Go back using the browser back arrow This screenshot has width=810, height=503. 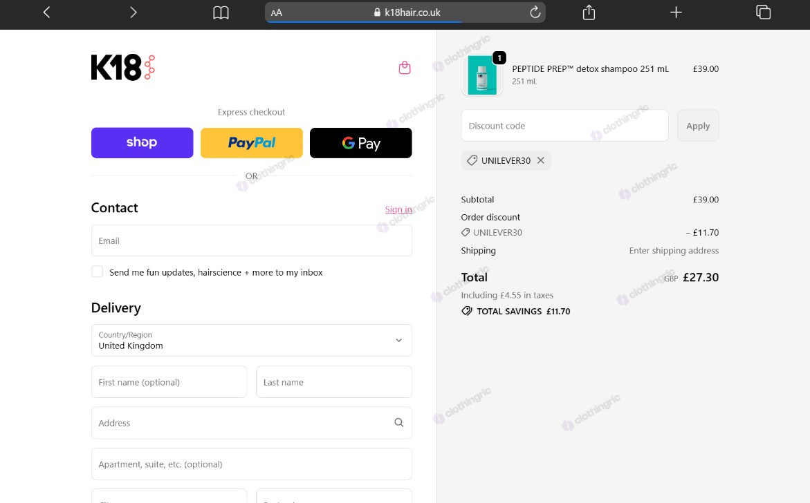coord(46,12)
